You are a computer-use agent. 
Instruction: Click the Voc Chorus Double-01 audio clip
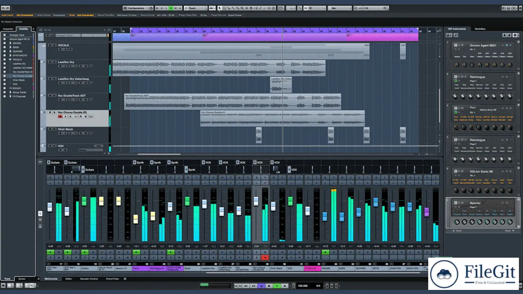(x=282, y=118)
